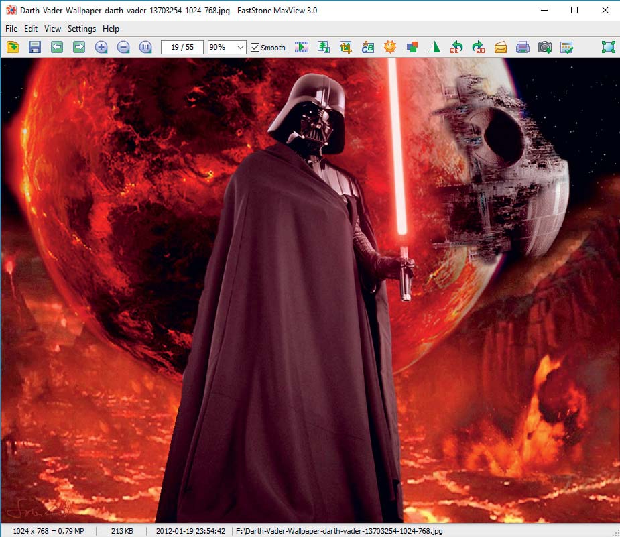
Task: Click the green triangle Sharpen icon
Action: click(x=434, y=47)
